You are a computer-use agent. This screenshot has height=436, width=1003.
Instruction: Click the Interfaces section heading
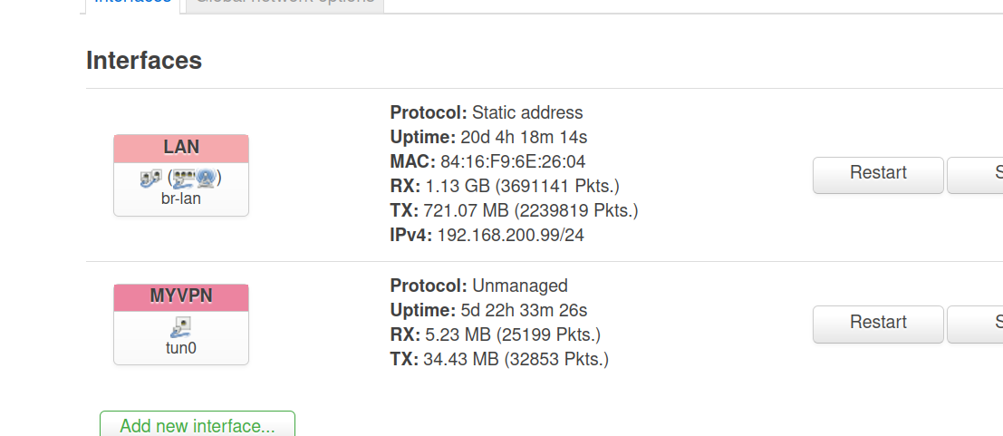tap(144, 61)
